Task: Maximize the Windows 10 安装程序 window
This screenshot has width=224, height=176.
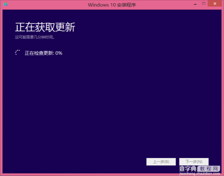Action: [204, 4]
